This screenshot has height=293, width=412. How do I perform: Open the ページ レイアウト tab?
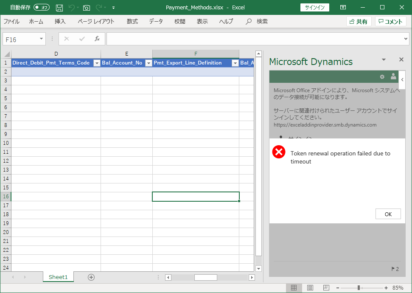[x=96, y=21]
